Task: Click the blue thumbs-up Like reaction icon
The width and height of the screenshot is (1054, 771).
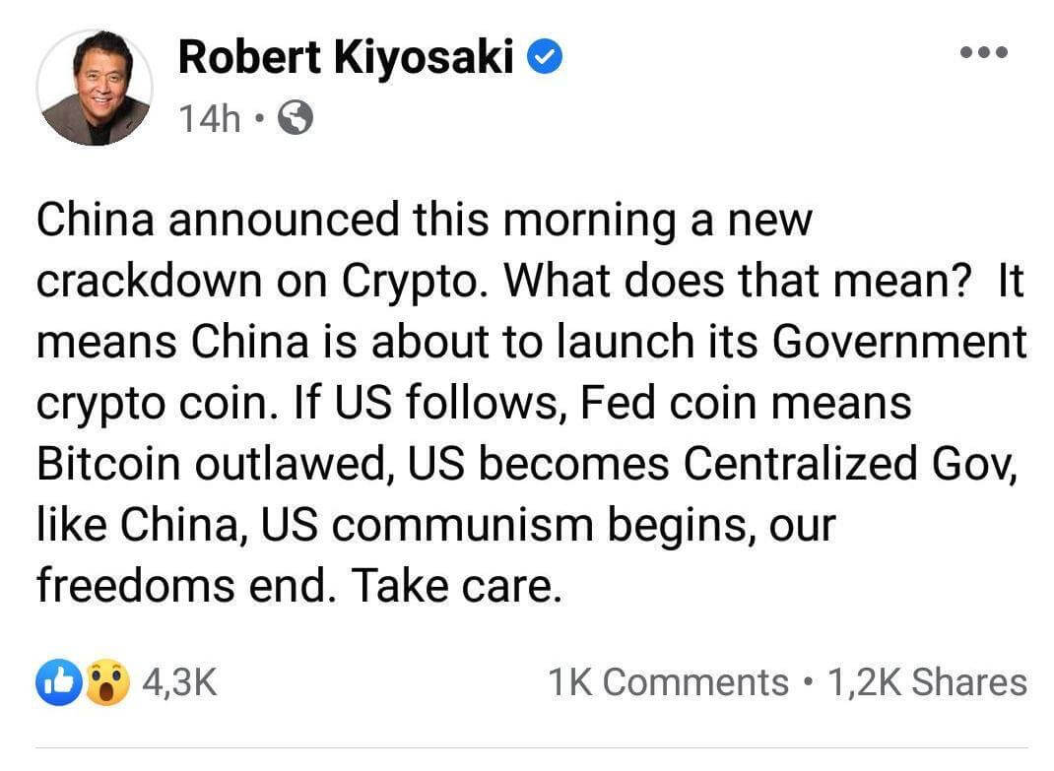Action: tap(60, 682)
